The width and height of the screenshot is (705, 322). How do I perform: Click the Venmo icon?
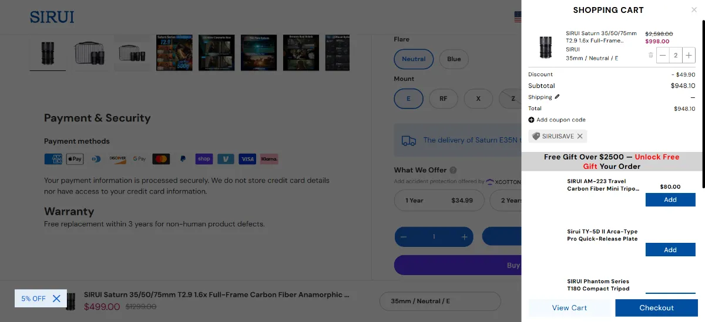pyautogui.click(x=226, y=159)
